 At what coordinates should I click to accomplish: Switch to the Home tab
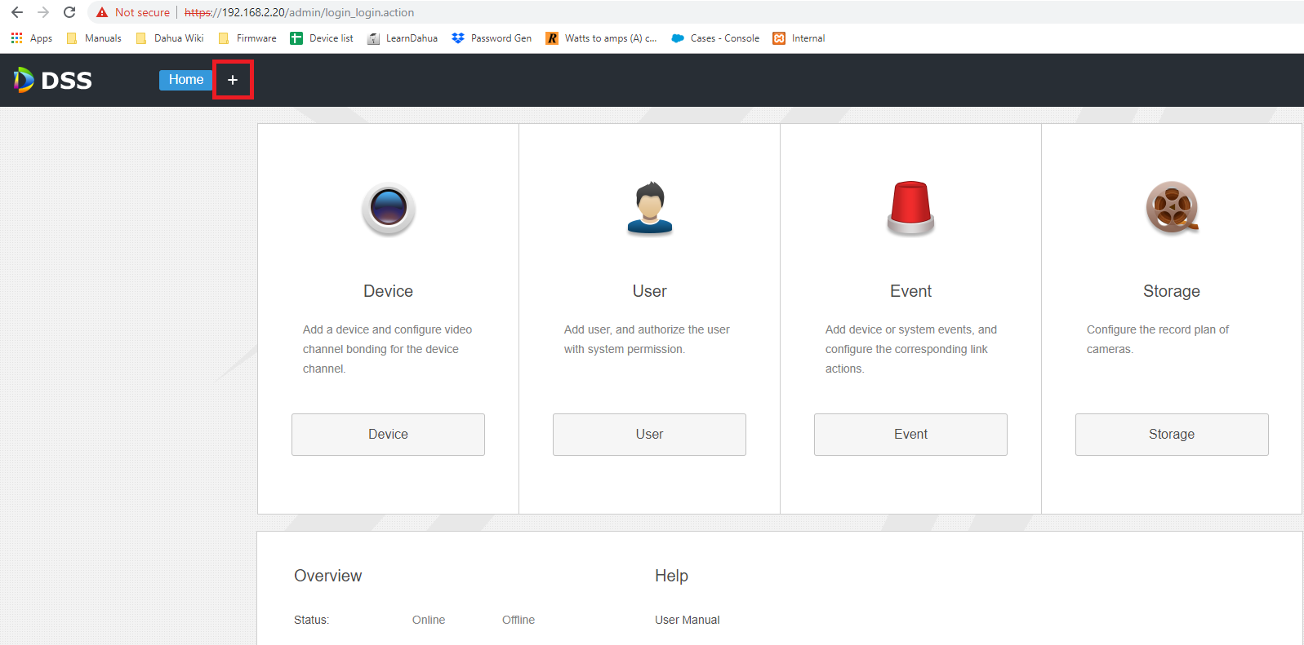click(186, 80)
